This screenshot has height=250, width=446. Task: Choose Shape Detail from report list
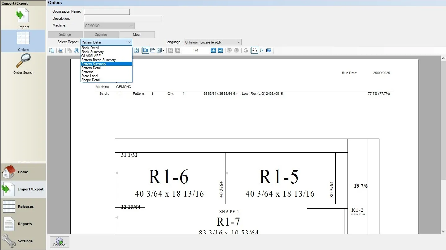click(x=107, y=80)
